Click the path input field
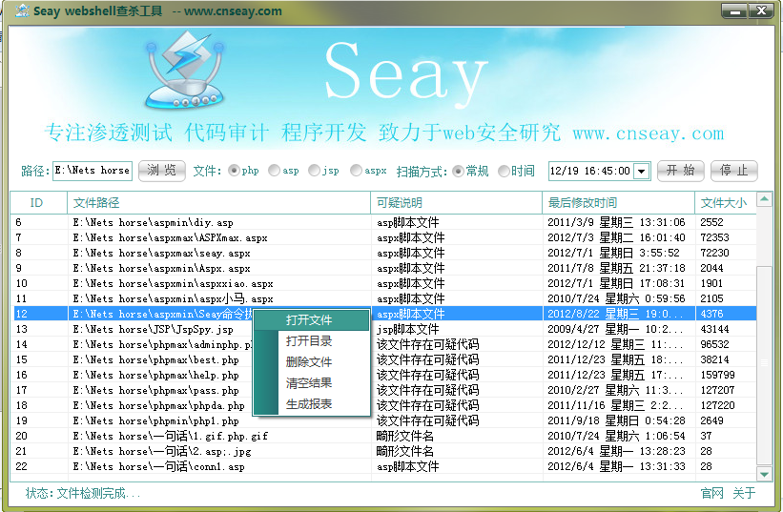The height and width of the screenshot is (512, 783). [92, 171]
